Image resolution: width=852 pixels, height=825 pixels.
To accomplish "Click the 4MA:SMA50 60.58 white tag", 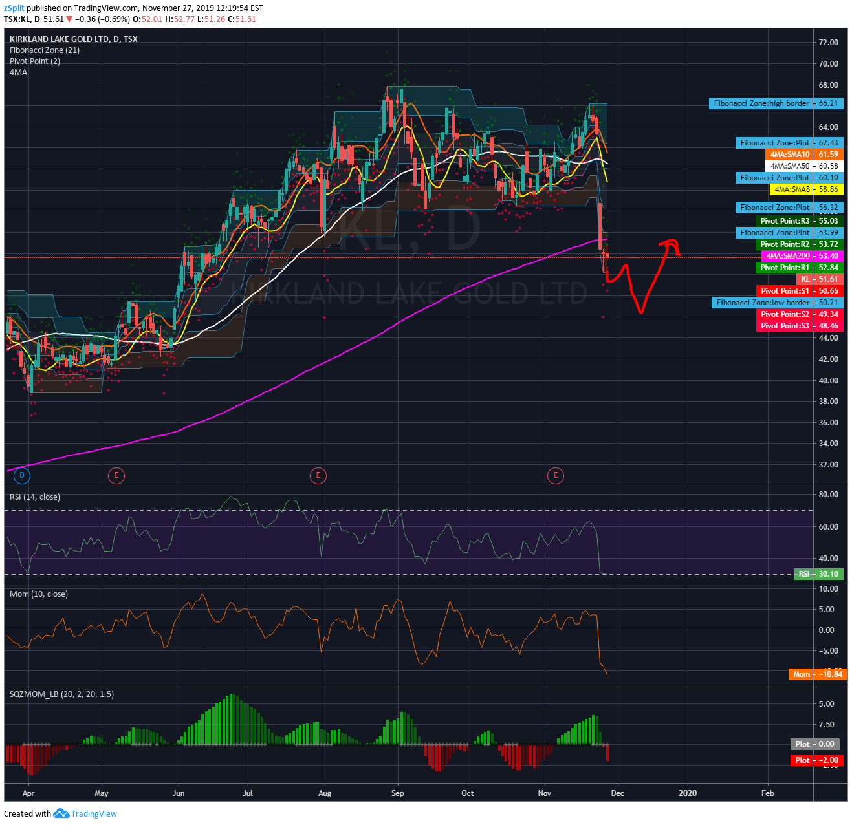I will (804, 166).
